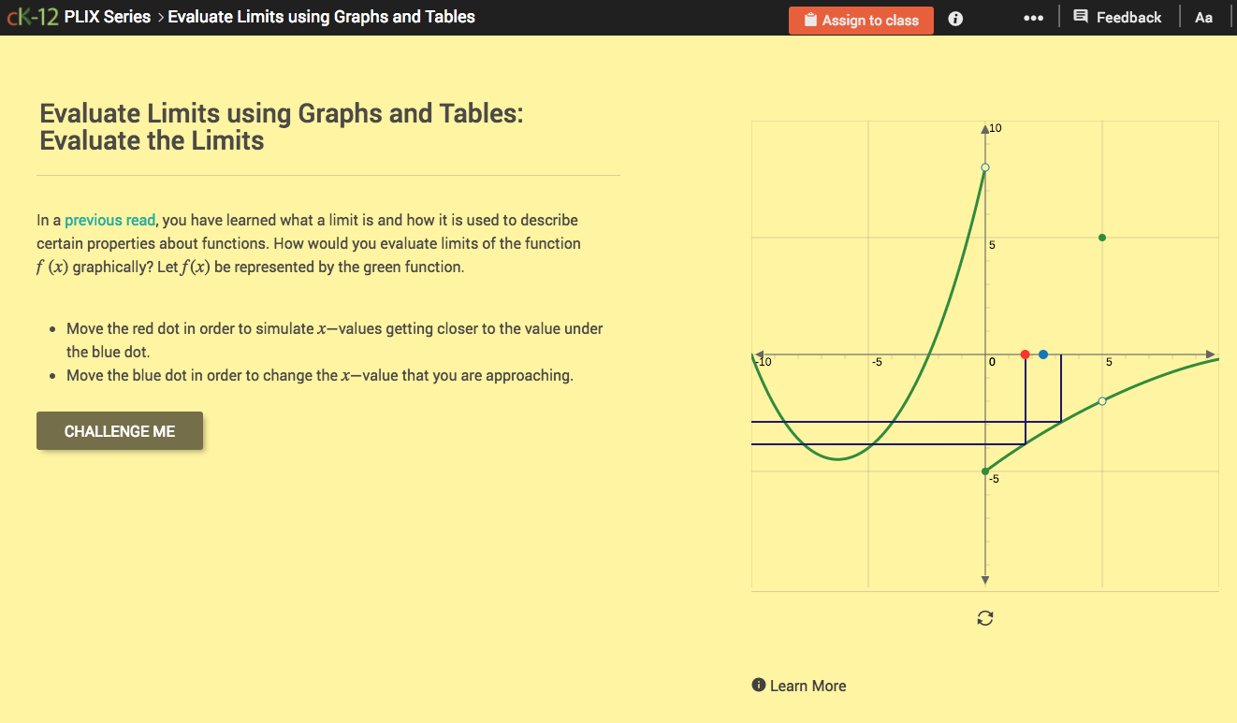Click the Assign to class button
The height and width of the screenshot is (723, 1237).
point(861,20)
